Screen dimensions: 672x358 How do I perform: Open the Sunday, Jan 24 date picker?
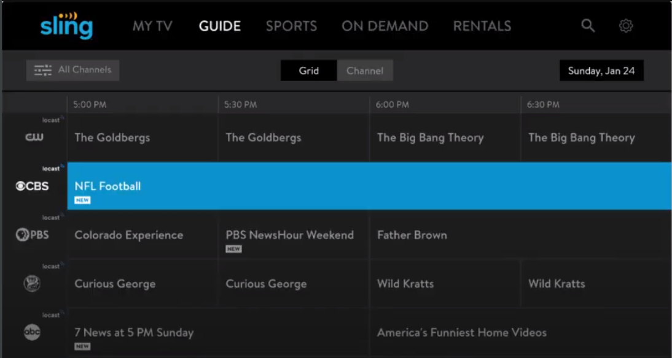click(601, 70)
